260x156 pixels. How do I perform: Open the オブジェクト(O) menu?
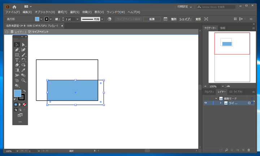point(45,12)
